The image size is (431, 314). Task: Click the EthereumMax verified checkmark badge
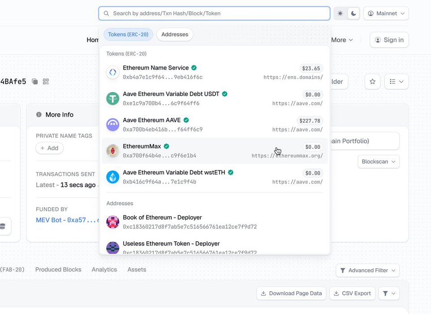click(x=166, y=146)
